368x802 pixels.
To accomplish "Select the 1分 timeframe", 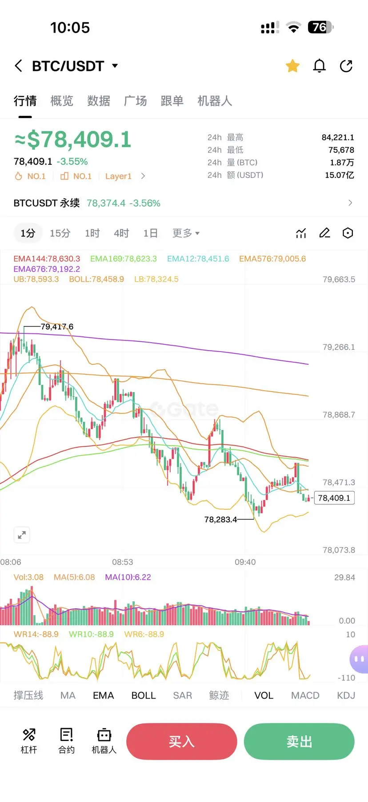I will coord(28,233).
